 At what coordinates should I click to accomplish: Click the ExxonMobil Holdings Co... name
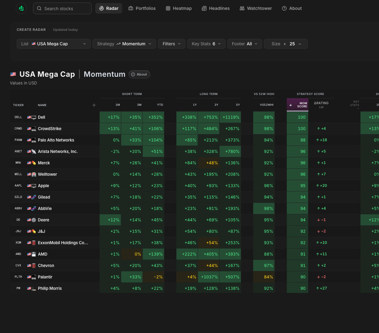(x=63, y=243)
